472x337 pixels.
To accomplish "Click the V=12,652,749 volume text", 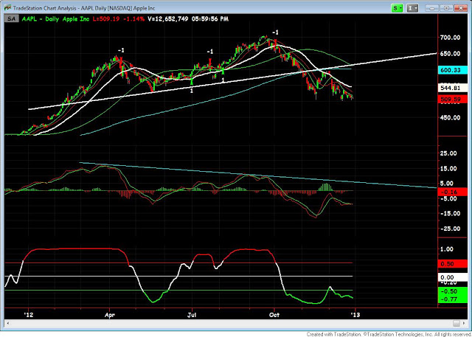I will 167,19.
